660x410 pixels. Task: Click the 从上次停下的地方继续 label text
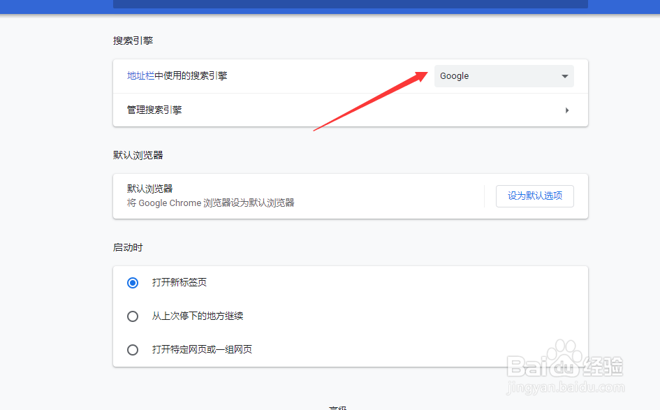[198, 316]
